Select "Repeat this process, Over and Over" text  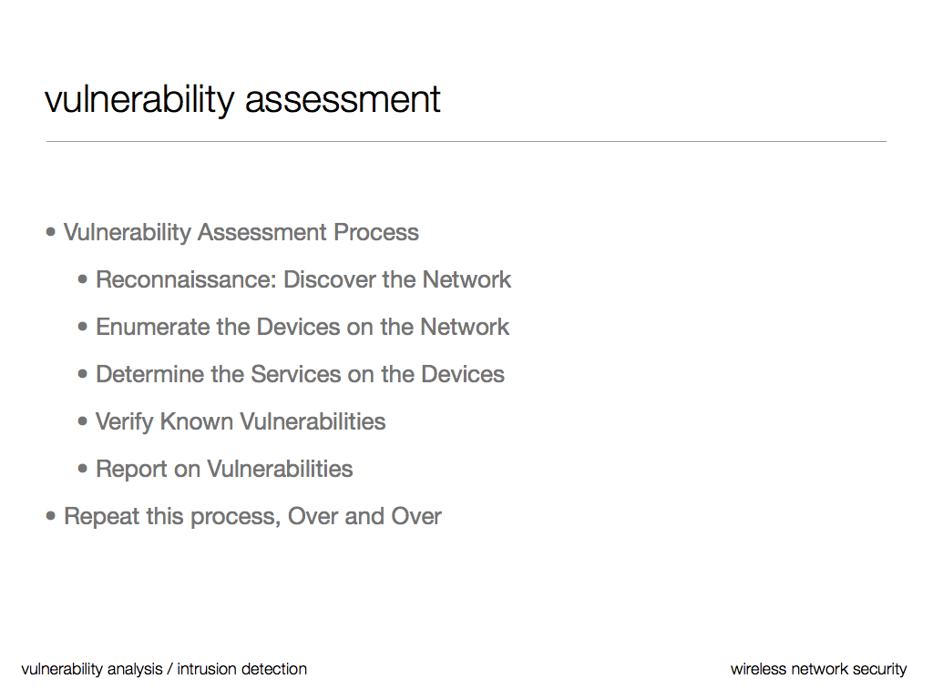tap(252, 516)
